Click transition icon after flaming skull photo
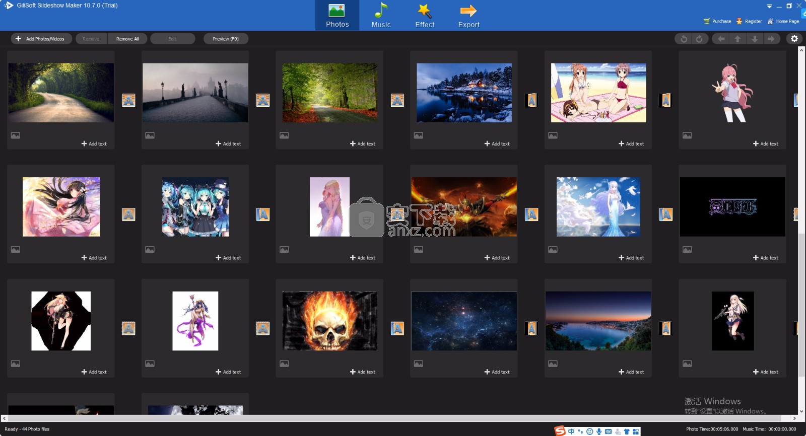This screenshot has width=806, height=436. click(x=397, y=329)
